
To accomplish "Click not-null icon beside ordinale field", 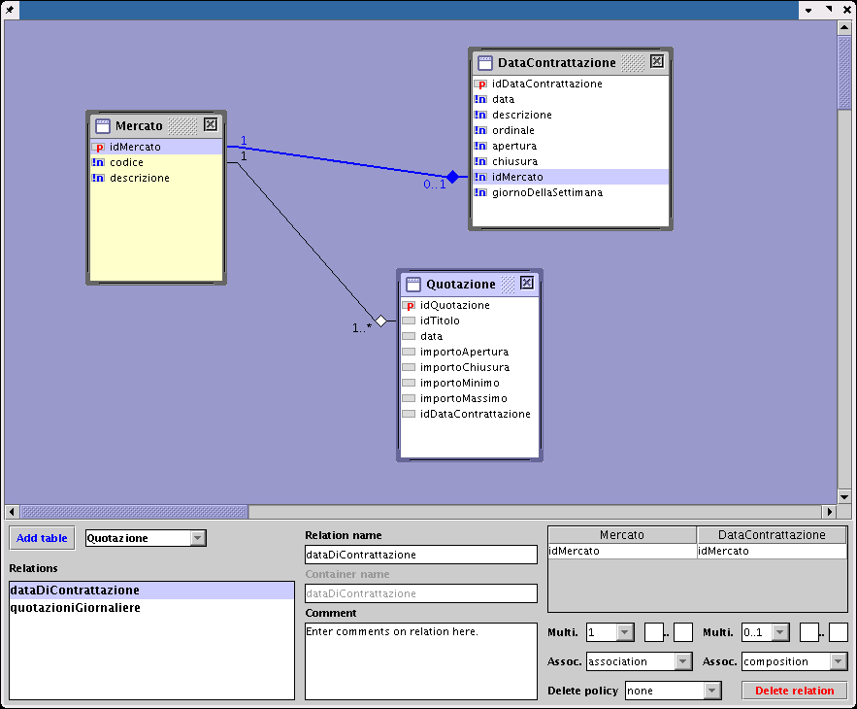I will [x=480, y=130].
